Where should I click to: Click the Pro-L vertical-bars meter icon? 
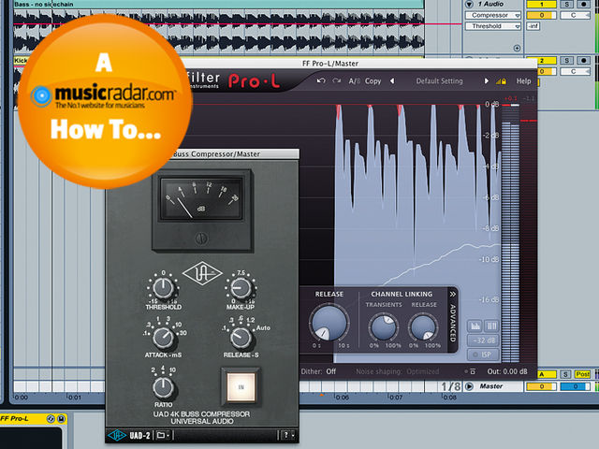(x=491, y=326)
